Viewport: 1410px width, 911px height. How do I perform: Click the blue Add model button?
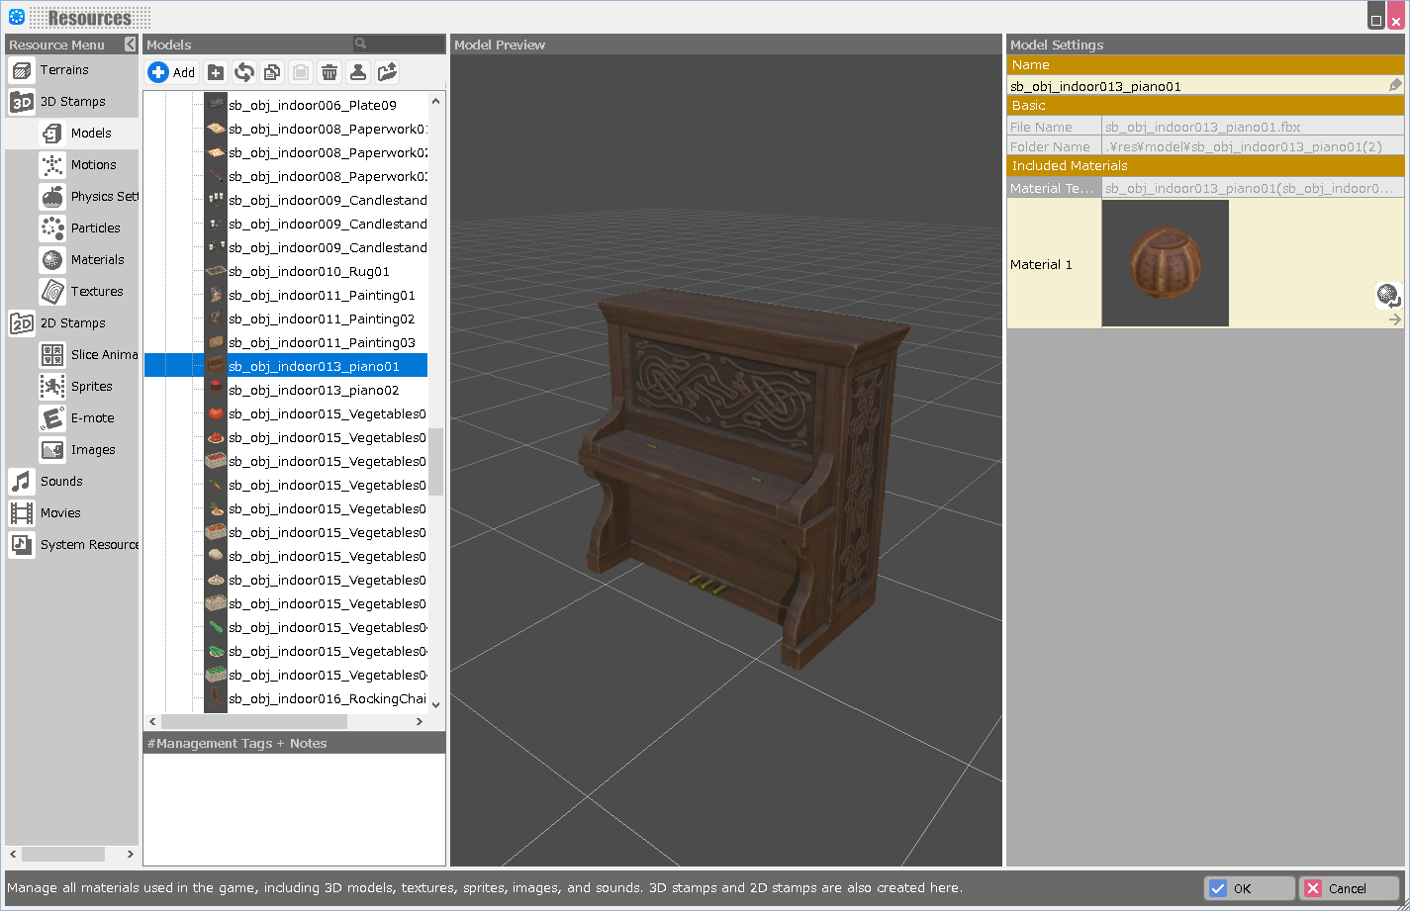172,72
